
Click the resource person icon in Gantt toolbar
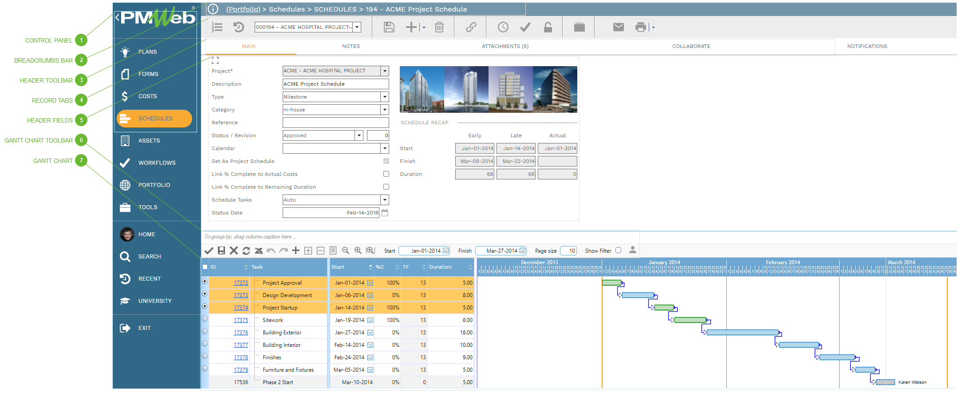pyautogui.click(x=633, y=250)
